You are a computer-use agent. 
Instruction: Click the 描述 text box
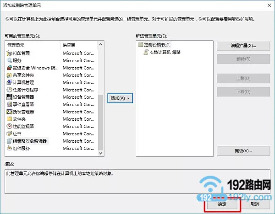(137, 182)
